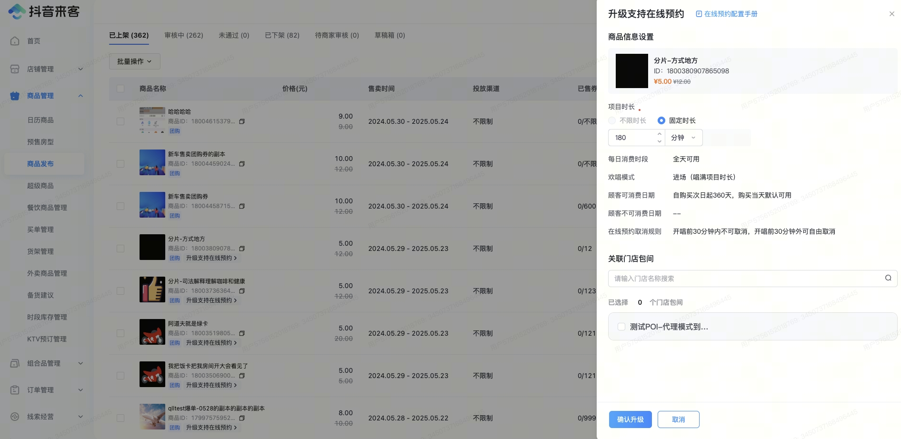
Task: Click the 订单管理 clipboard icon
Action: 15,390
